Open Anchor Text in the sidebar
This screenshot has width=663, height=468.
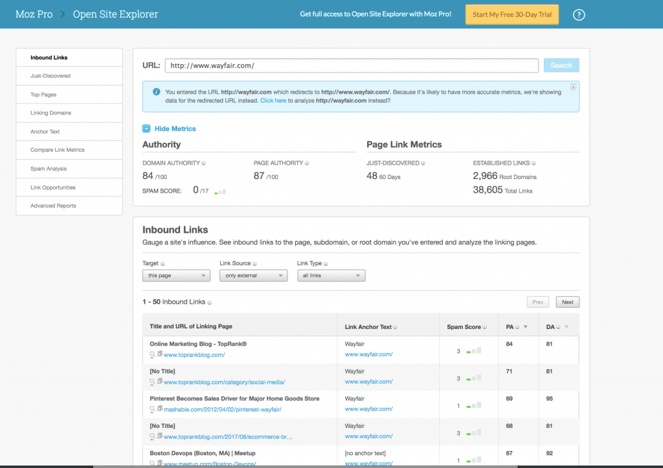coord(69,132)
